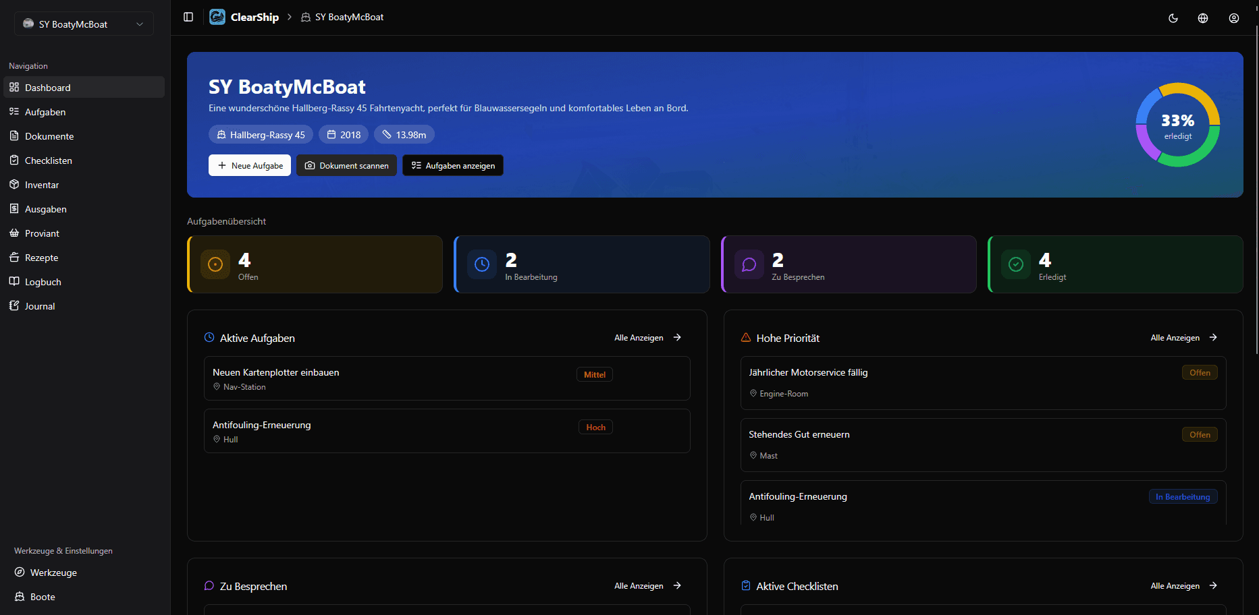Show all Hohe Priorität tasks
Screen dimensions: 1259x615
[1183, 338]
